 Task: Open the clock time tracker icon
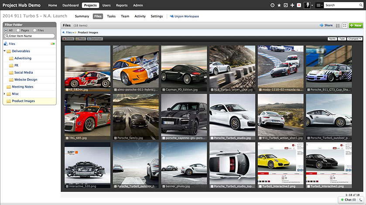coord(273,5)
